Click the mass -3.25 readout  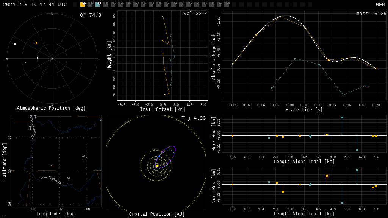(371, 14)
